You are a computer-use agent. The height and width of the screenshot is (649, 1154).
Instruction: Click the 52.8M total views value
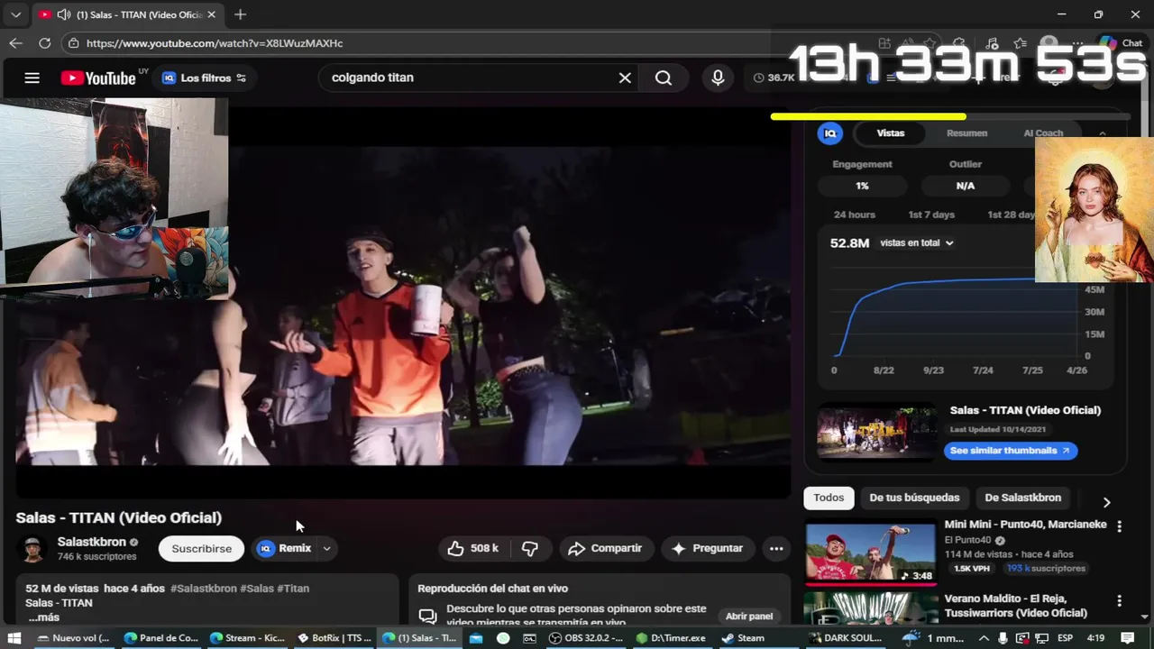pyautogui.click(x=849, y=242)
